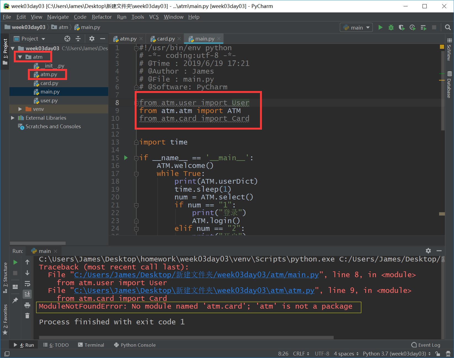Open the Python Console tool window
This screenshot has height=358, width=454.
135,345
